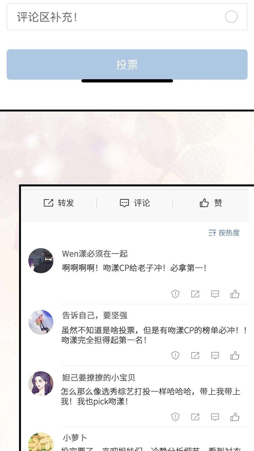254x451 pixels.
Task: Repost the Wen漾必须在一起 comment
Action: point(195,294)
